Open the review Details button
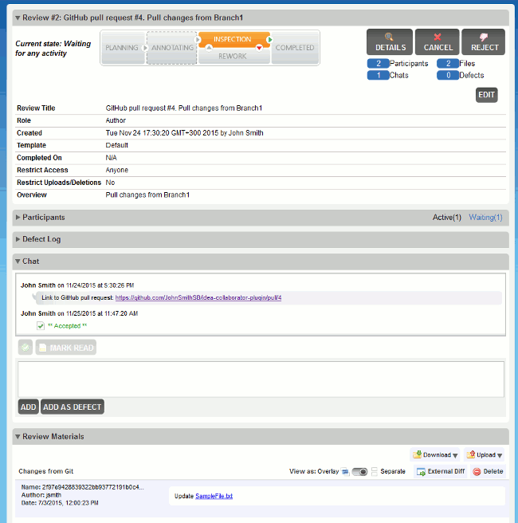Viewport: 518px width, 523px height. (390, 41)
